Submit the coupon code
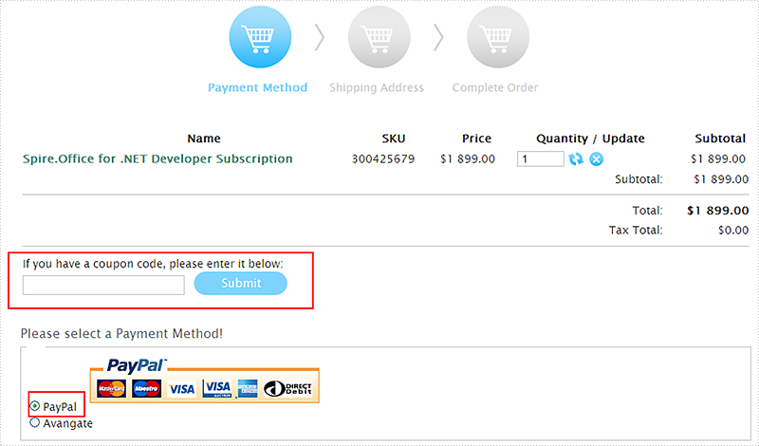This screenshot has width=759, height=446. pyautogui.click(x=241, y=284)
